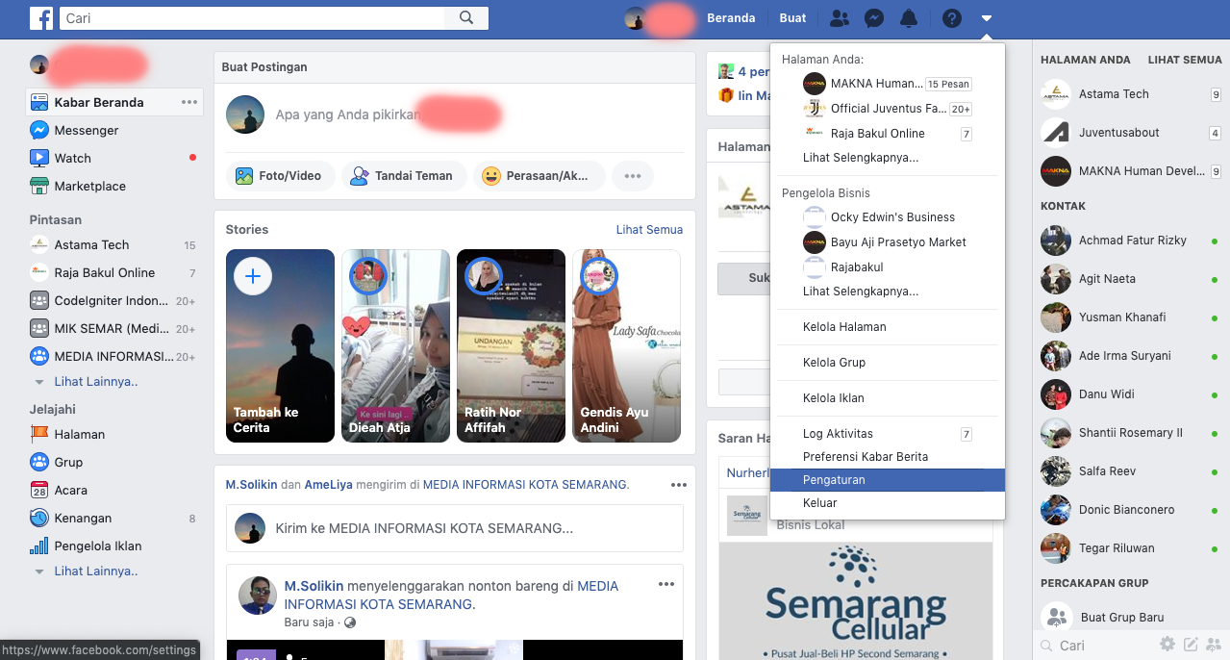The image size is (1230, 660).
Task: Open the Quick Help question mark icon
Action: (x=952, y=18)
